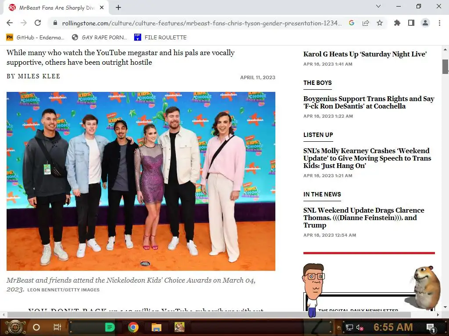This screenshot has width=449, height=336.
Task: Click the browser forward arrow
Action: 24,23
